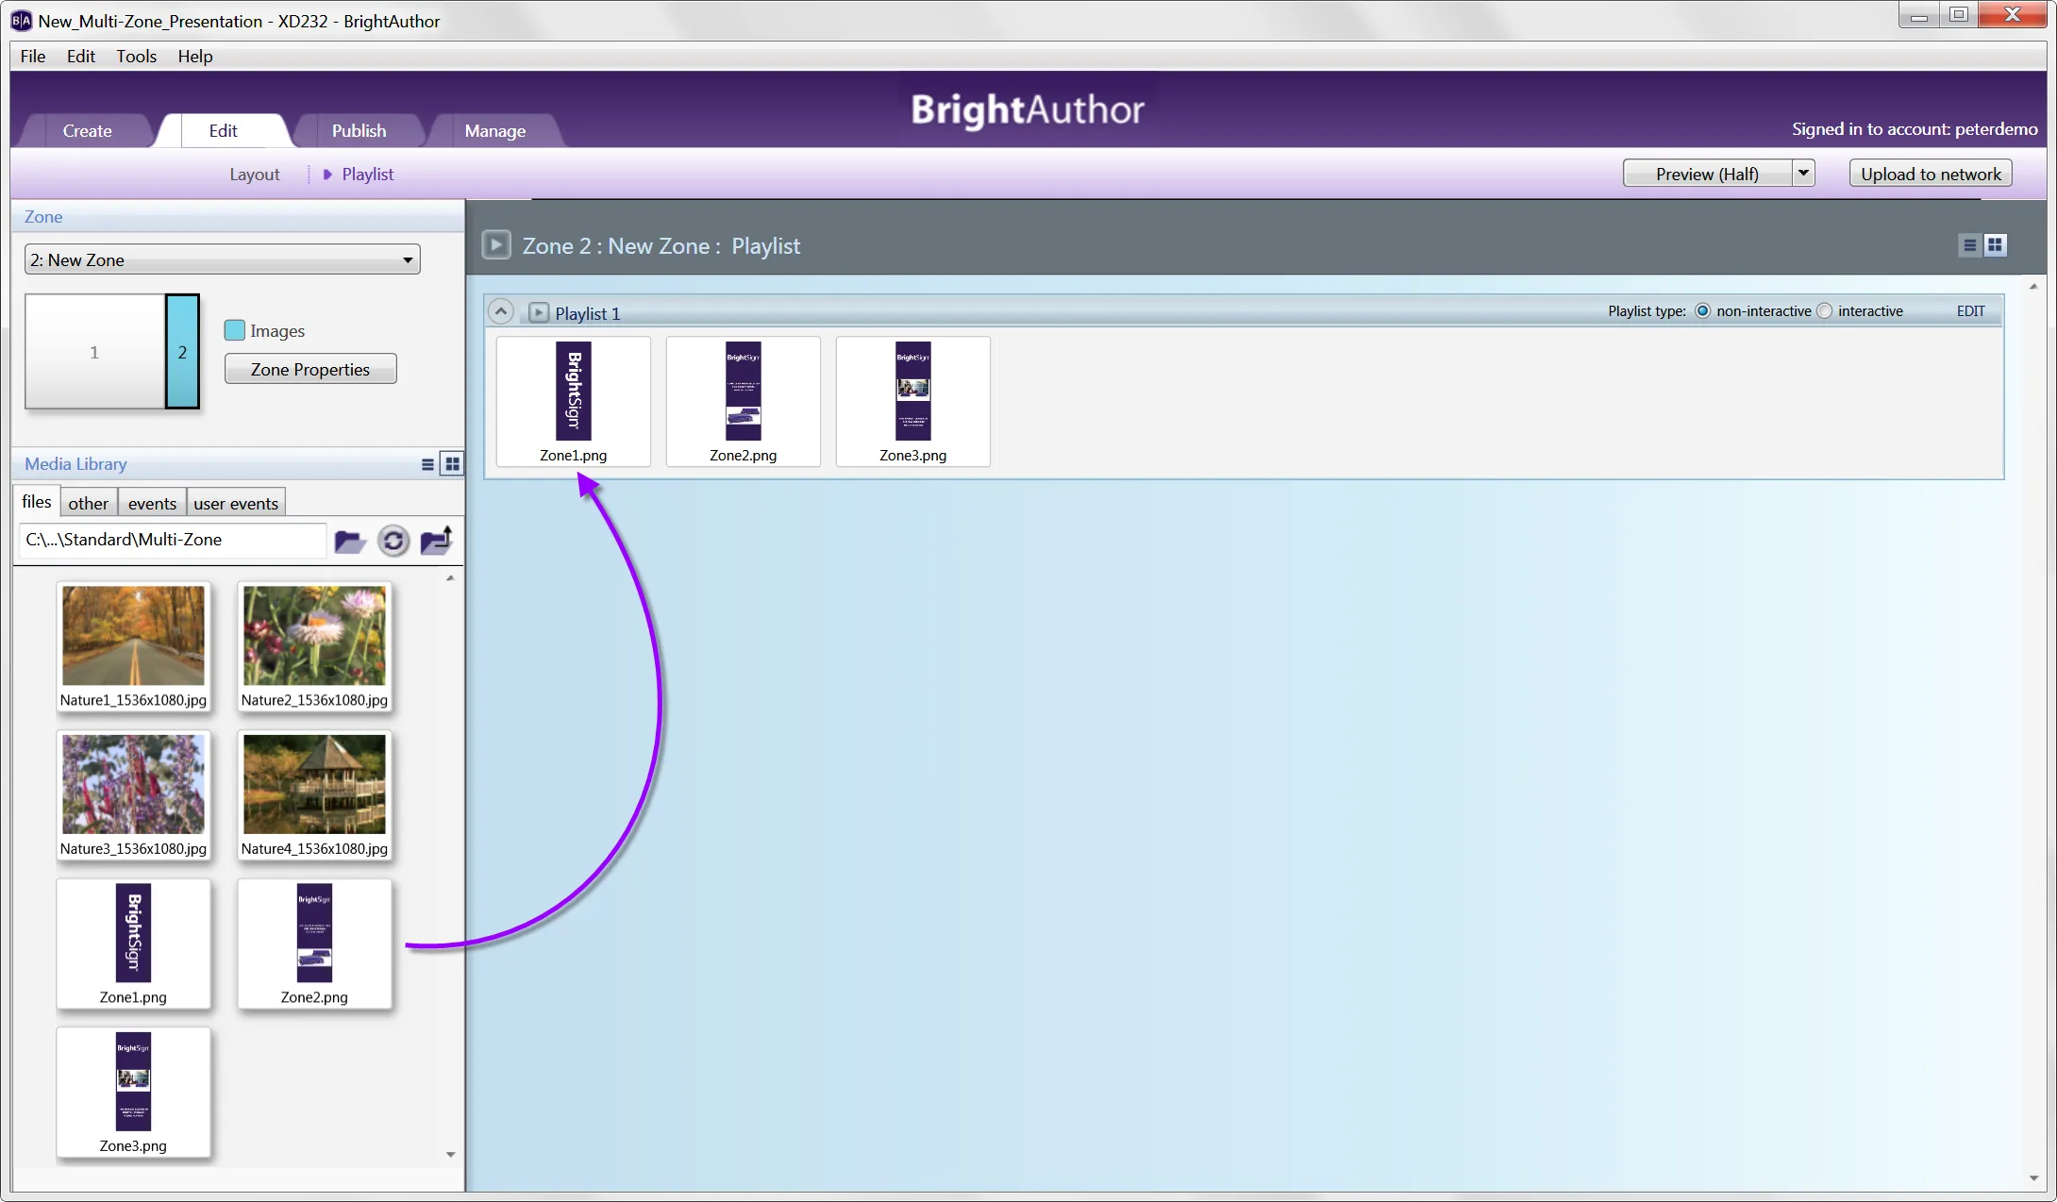Image resolution: width=2057 pixels, height=1202 pixels.
Task: Refresh the media library folder
Action: 393,542
